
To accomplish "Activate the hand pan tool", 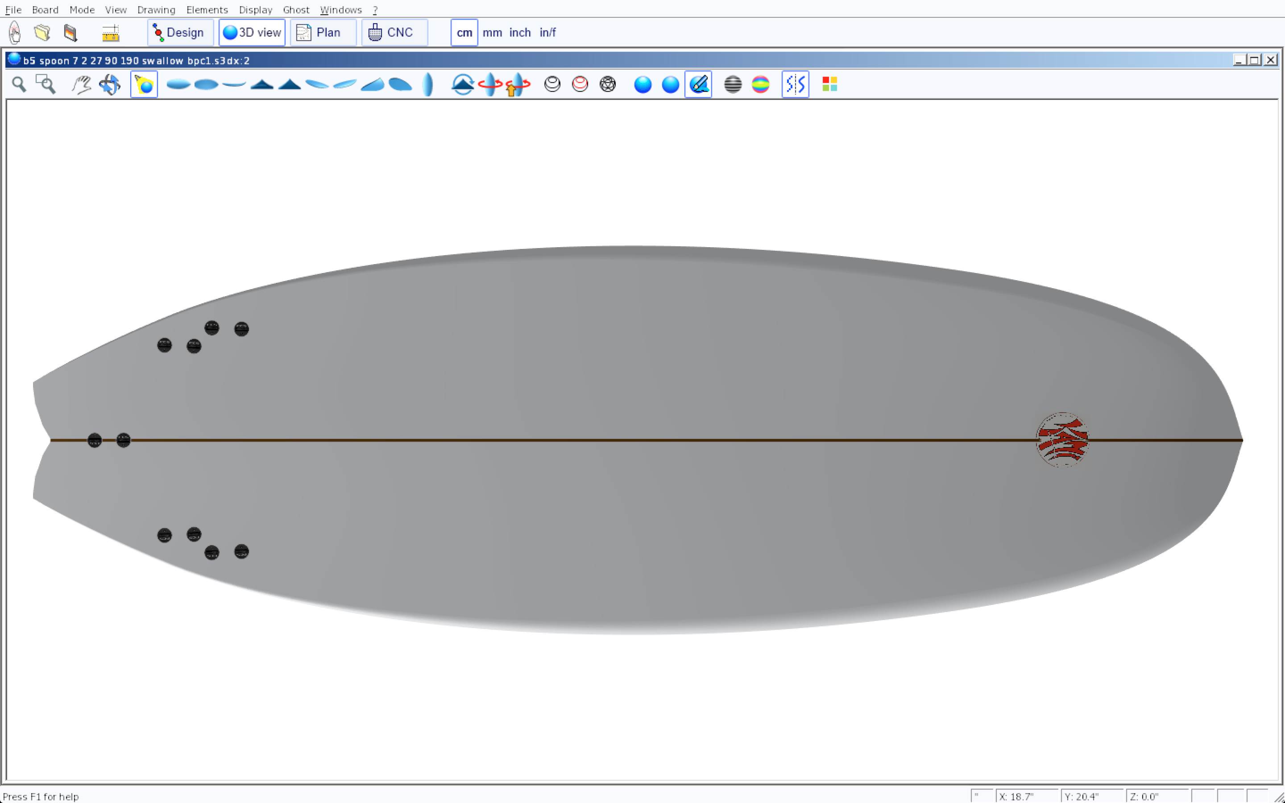I will [81, 84].
